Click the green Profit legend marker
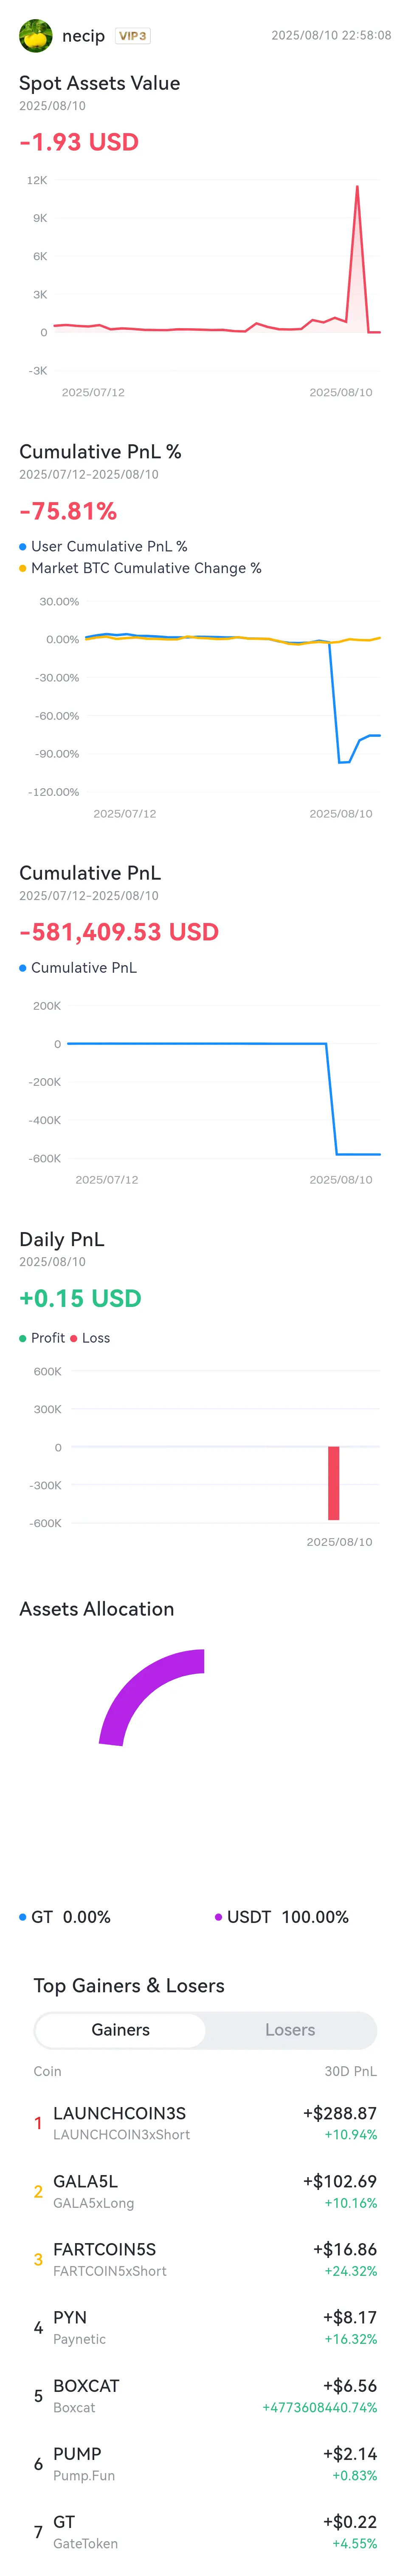Image resolution: width=411 pixels, height=2576 pixels. coord(23,1338)
